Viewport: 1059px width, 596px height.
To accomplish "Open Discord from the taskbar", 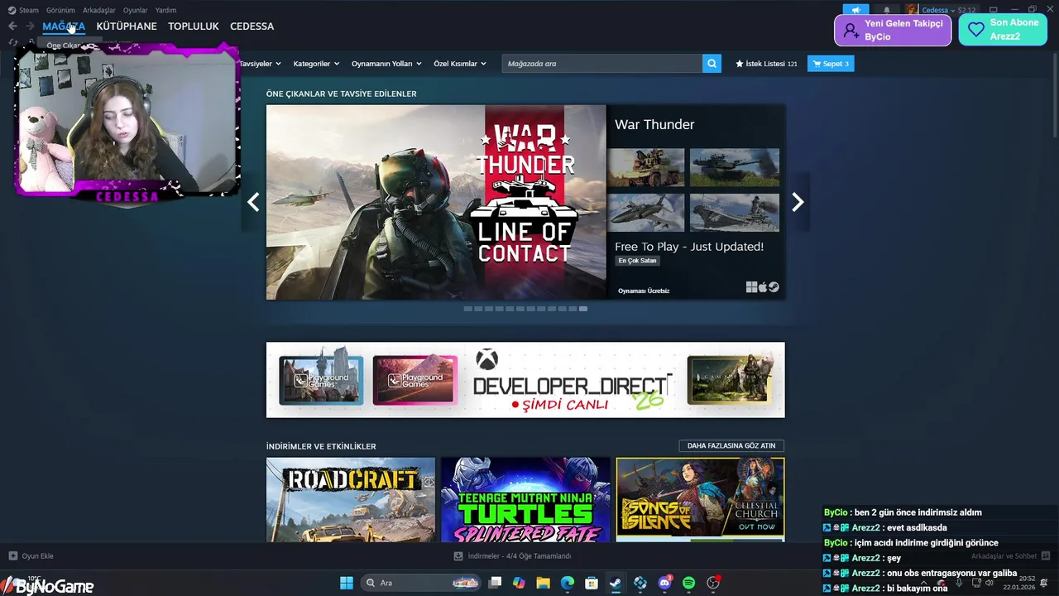I will (x=664, y=583).
